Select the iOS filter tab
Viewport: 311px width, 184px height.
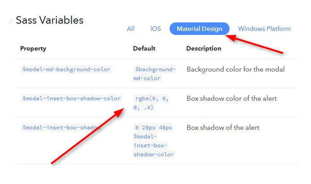pos(156,29)
